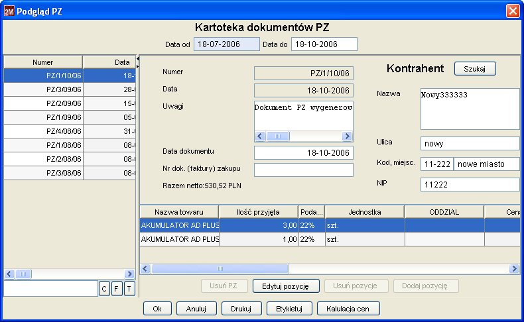The width and height of the screenshot is (524, 322).
Task: Close the Podgląd PZ window
Action: tap(513, 11)
